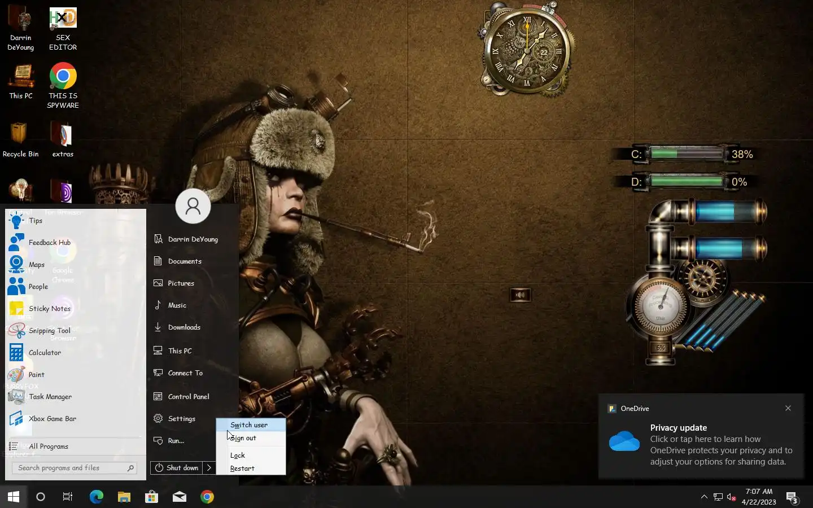Launch Xbox Game Bar
Image resolution: width=813 pixels, height=508 pixels.
point(75,419)
